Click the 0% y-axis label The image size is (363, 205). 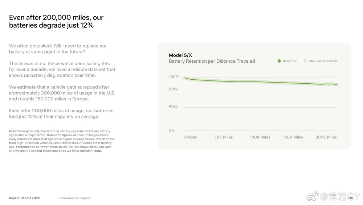pyautogui.click(x=172, y=131)
